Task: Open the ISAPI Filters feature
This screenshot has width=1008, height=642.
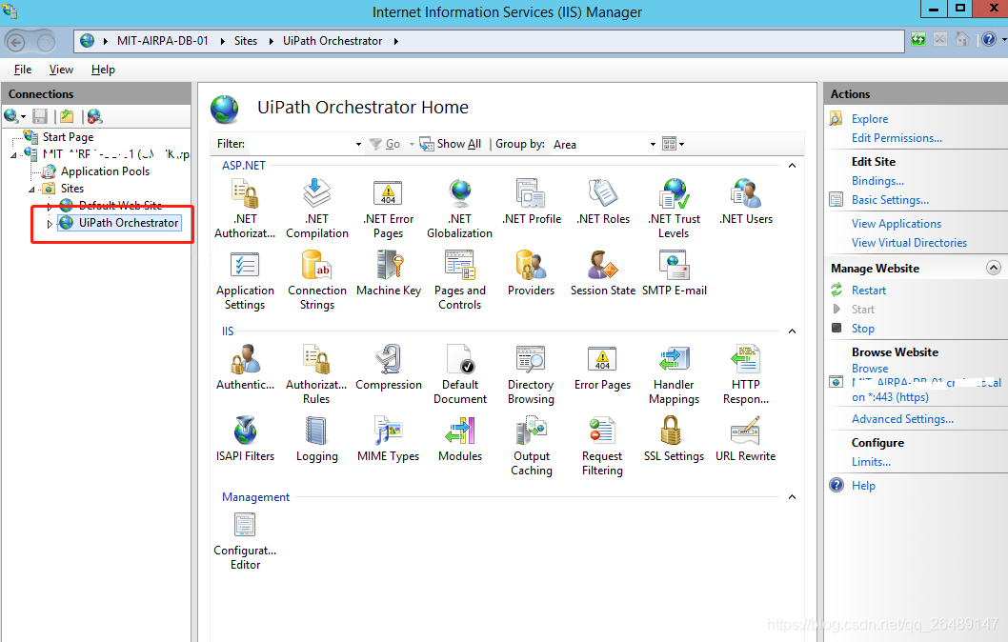Action: point(245,439)
